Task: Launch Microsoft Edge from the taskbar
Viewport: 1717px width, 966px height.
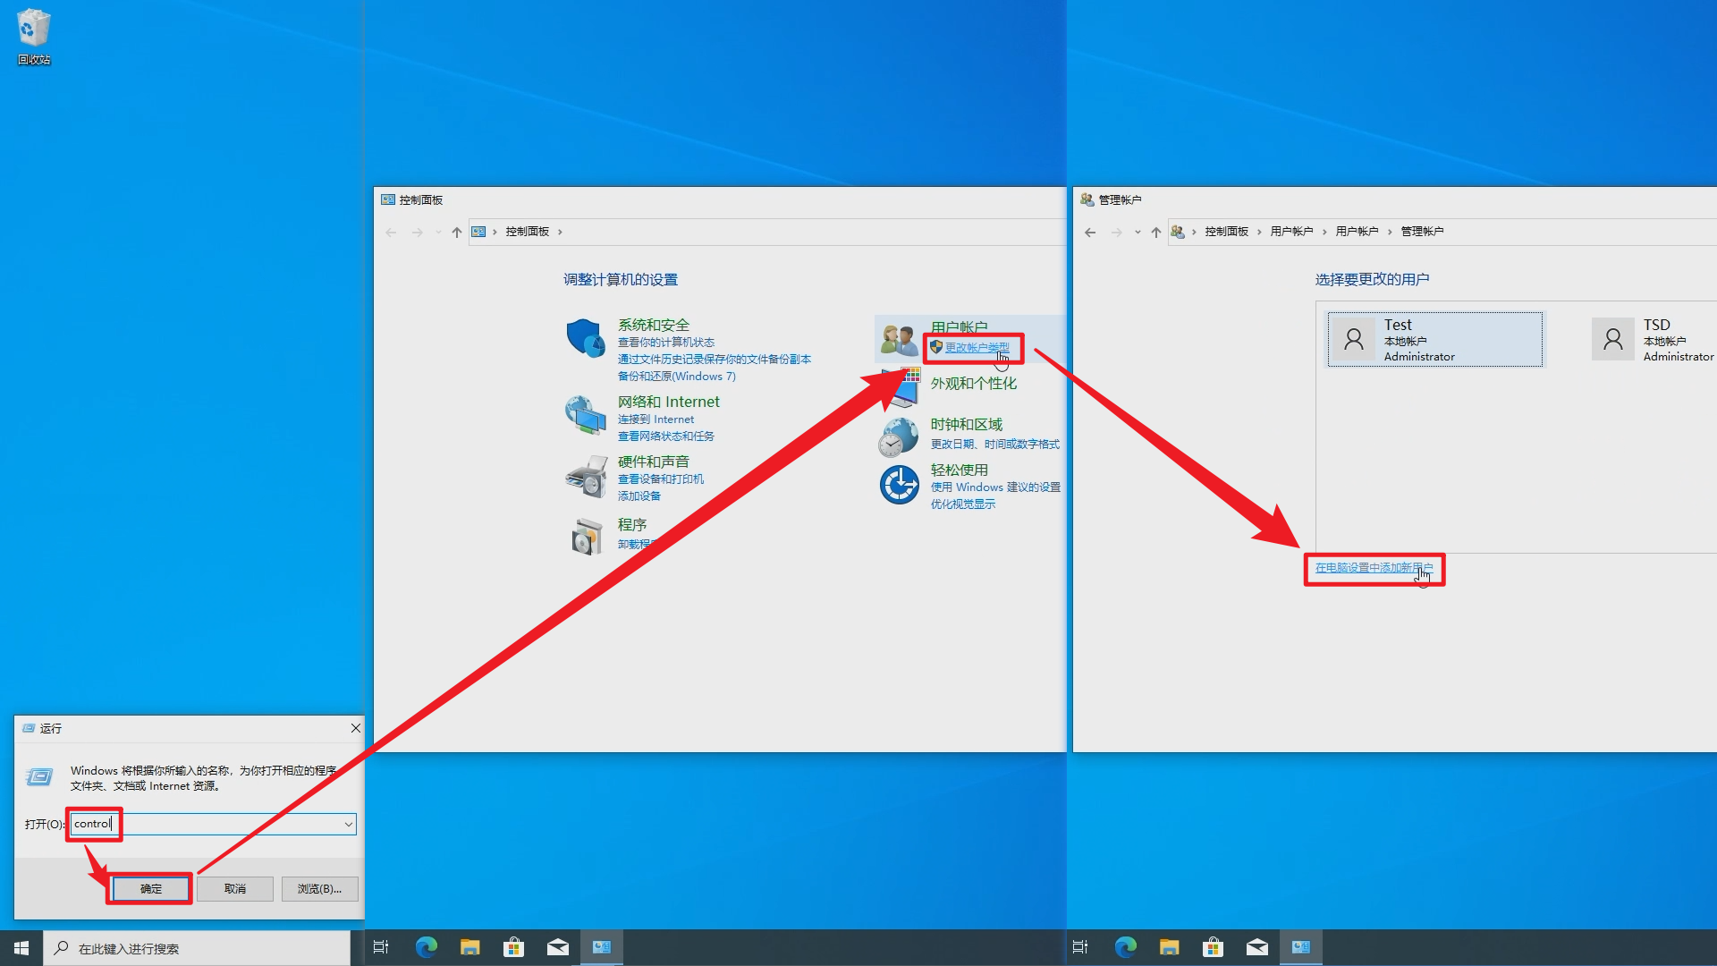Action: click(x=427, y=947)
